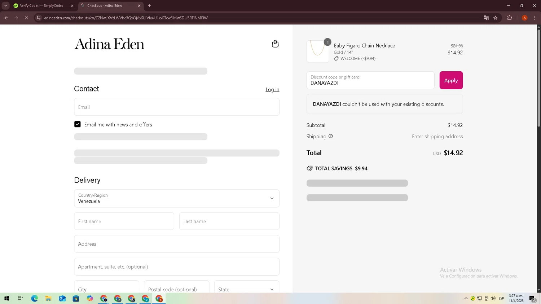This screenshot has width=541, height=304.
Task: Bookmark this page with the star icon
Action: (496, 18)
